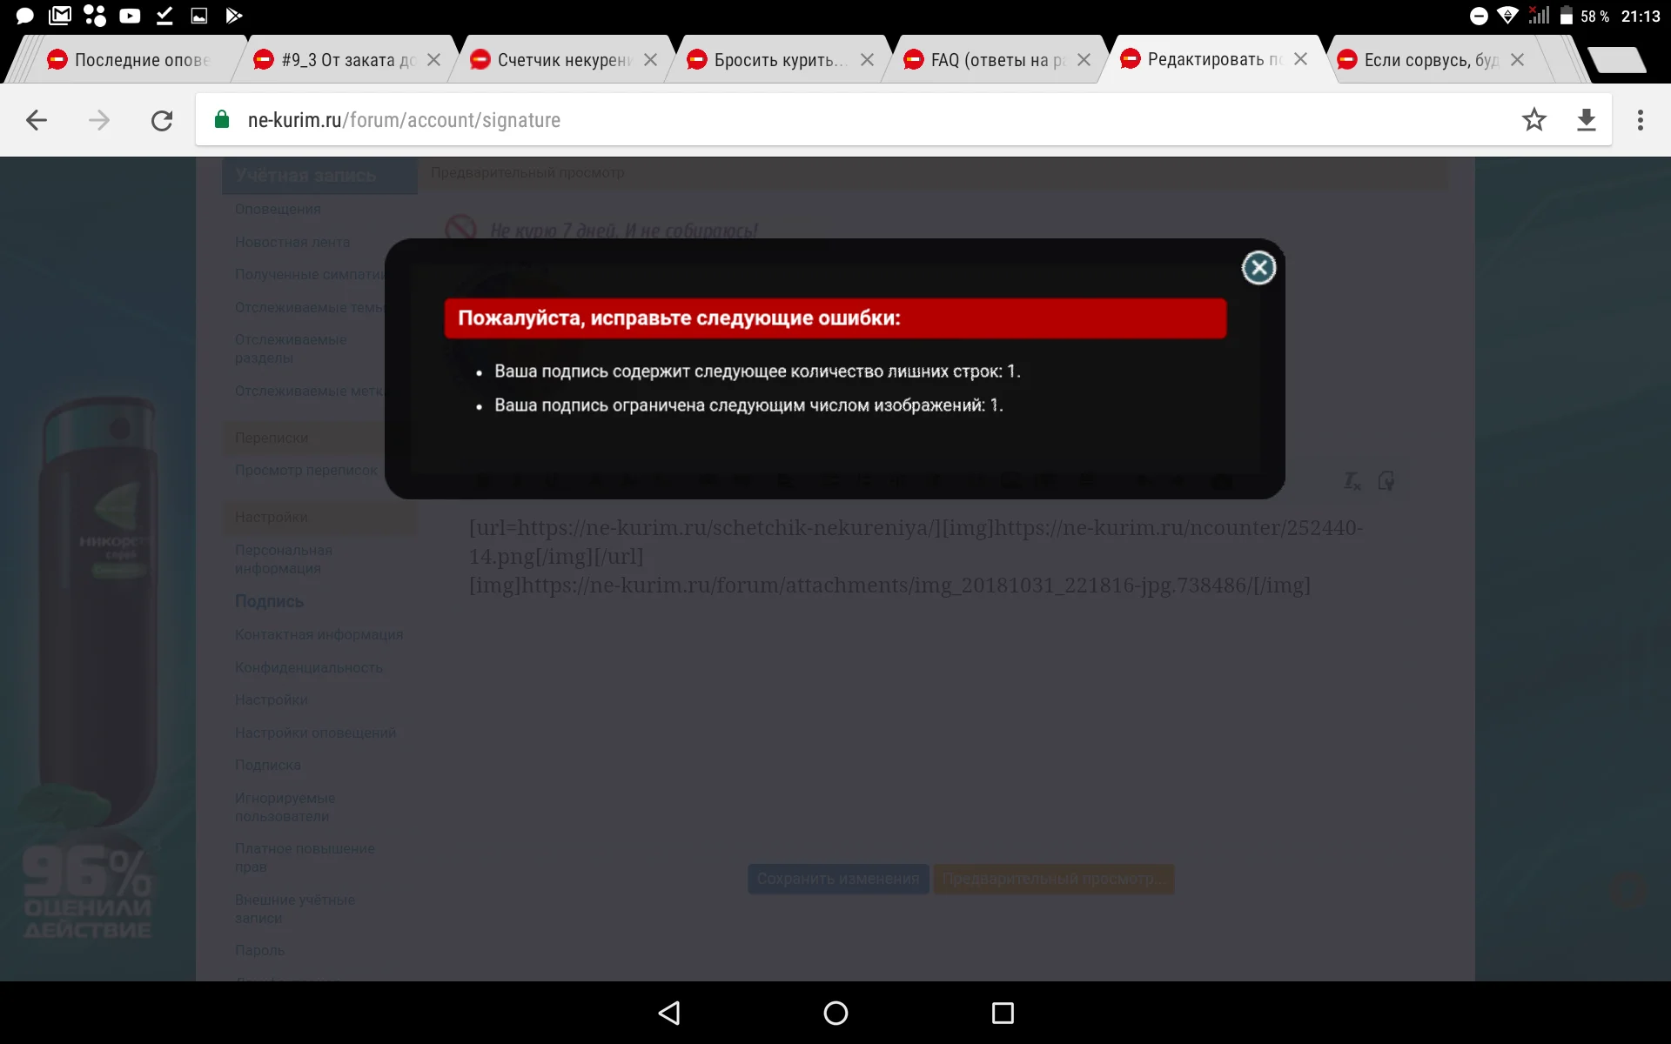Tap Android recent apps square
Screen dimensions: 1671x1044
point(1003,1013)
